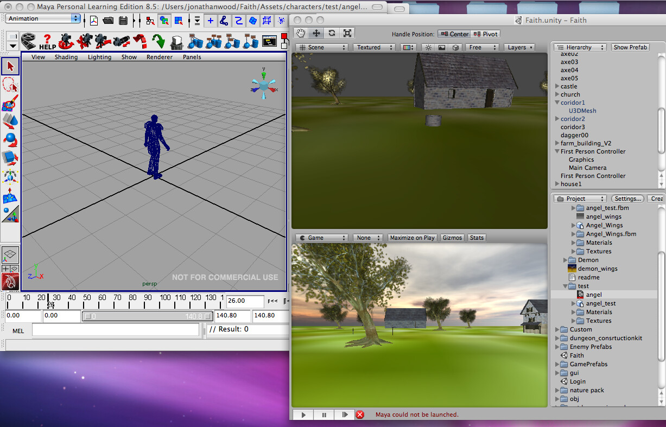Select the Move tool in Maya's toolbox

[11, 120]
